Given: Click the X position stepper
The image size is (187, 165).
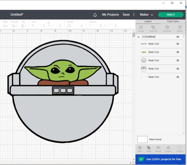Looking at the screenshot, I should coord(101,26).
